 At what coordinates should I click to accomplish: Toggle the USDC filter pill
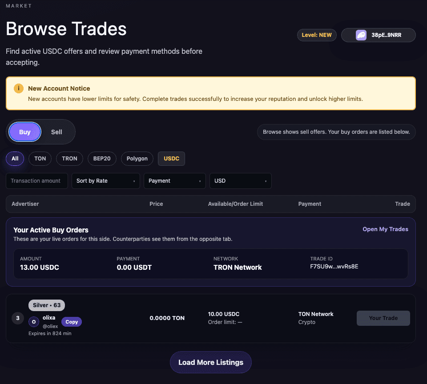tap(171, 159)
